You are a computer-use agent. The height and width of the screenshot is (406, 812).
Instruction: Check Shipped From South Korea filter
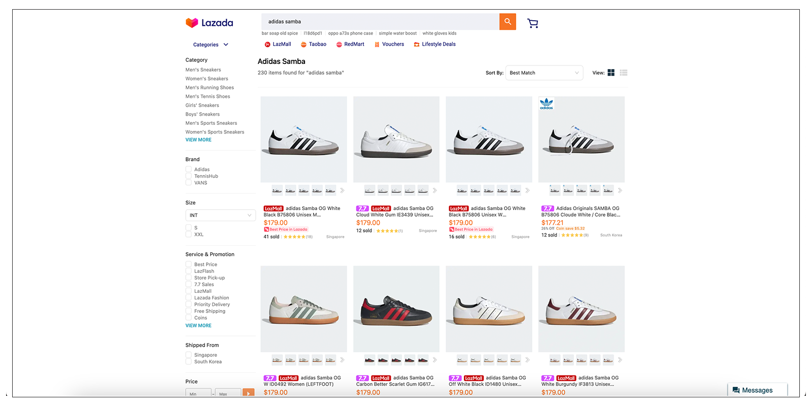coord(188,362)
